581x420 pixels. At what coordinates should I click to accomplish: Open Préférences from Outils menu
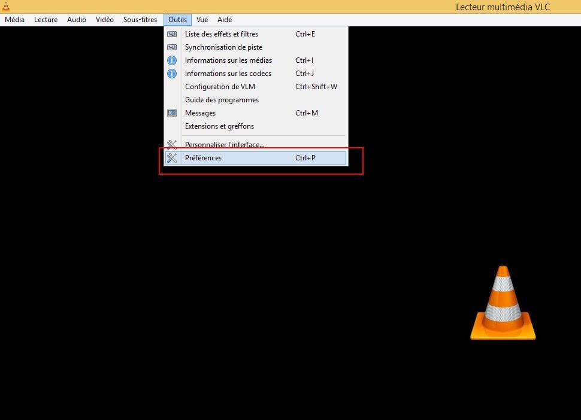(256, 158)
